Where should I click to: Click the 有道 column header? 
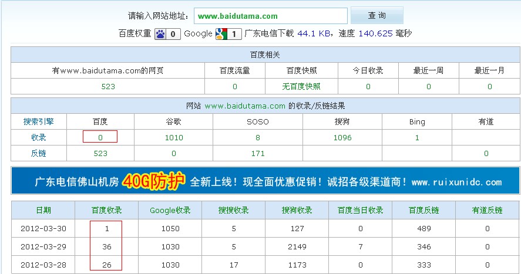click(486, 121)
